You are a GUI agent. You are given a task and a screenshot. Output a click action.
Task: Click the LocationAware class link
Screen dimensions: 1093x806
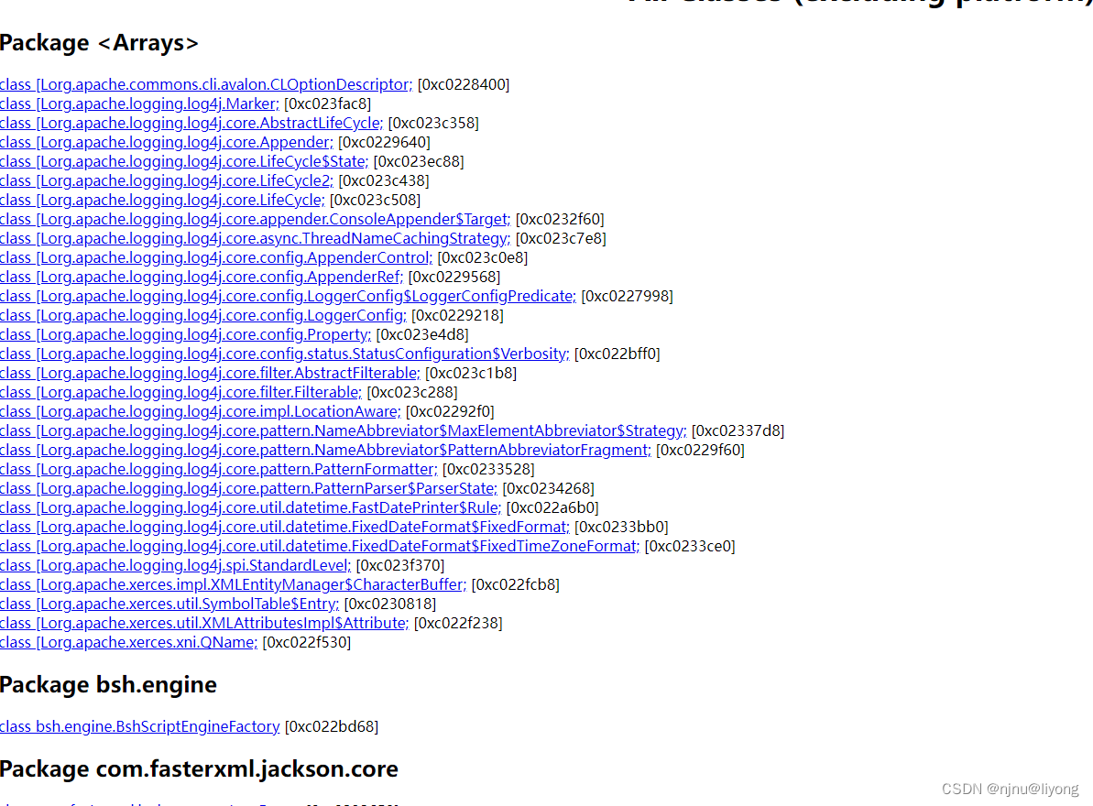click(x=200, y=412)
